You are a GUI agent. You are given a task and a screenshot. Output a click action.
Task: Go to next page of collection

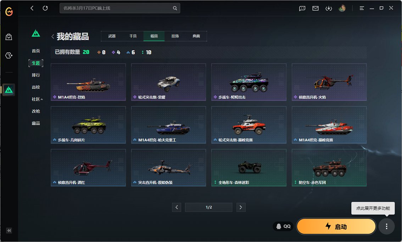tap(241, 207)
